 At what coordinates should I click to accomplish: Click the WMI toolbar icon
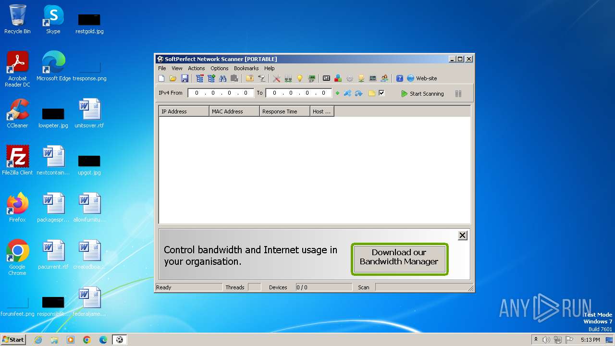[327, 78]
